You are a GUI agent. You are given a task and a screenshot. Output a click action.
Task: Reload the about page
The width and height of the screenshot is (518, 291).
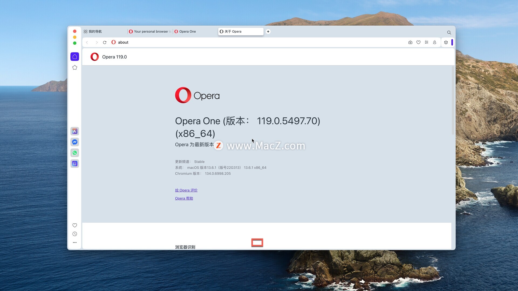(x=105, y=42)
